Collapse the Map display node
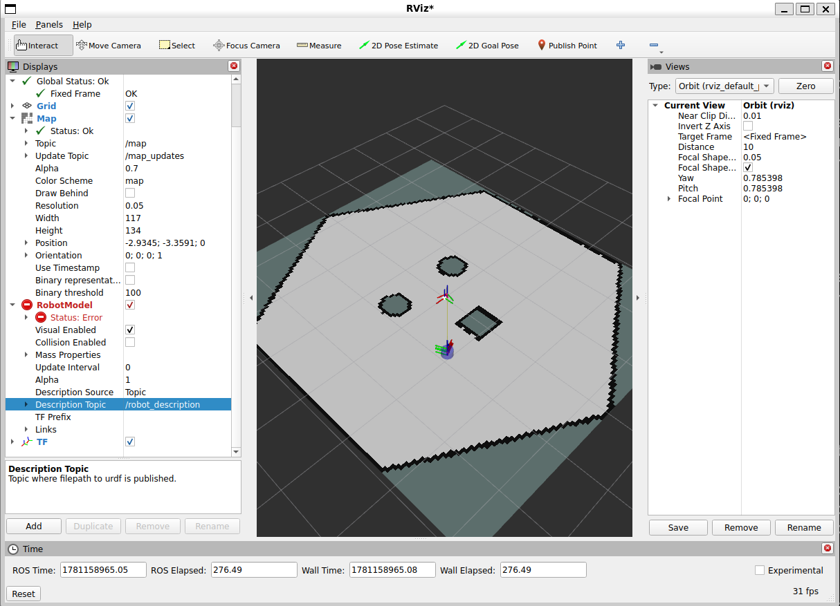 pos(12,118)
